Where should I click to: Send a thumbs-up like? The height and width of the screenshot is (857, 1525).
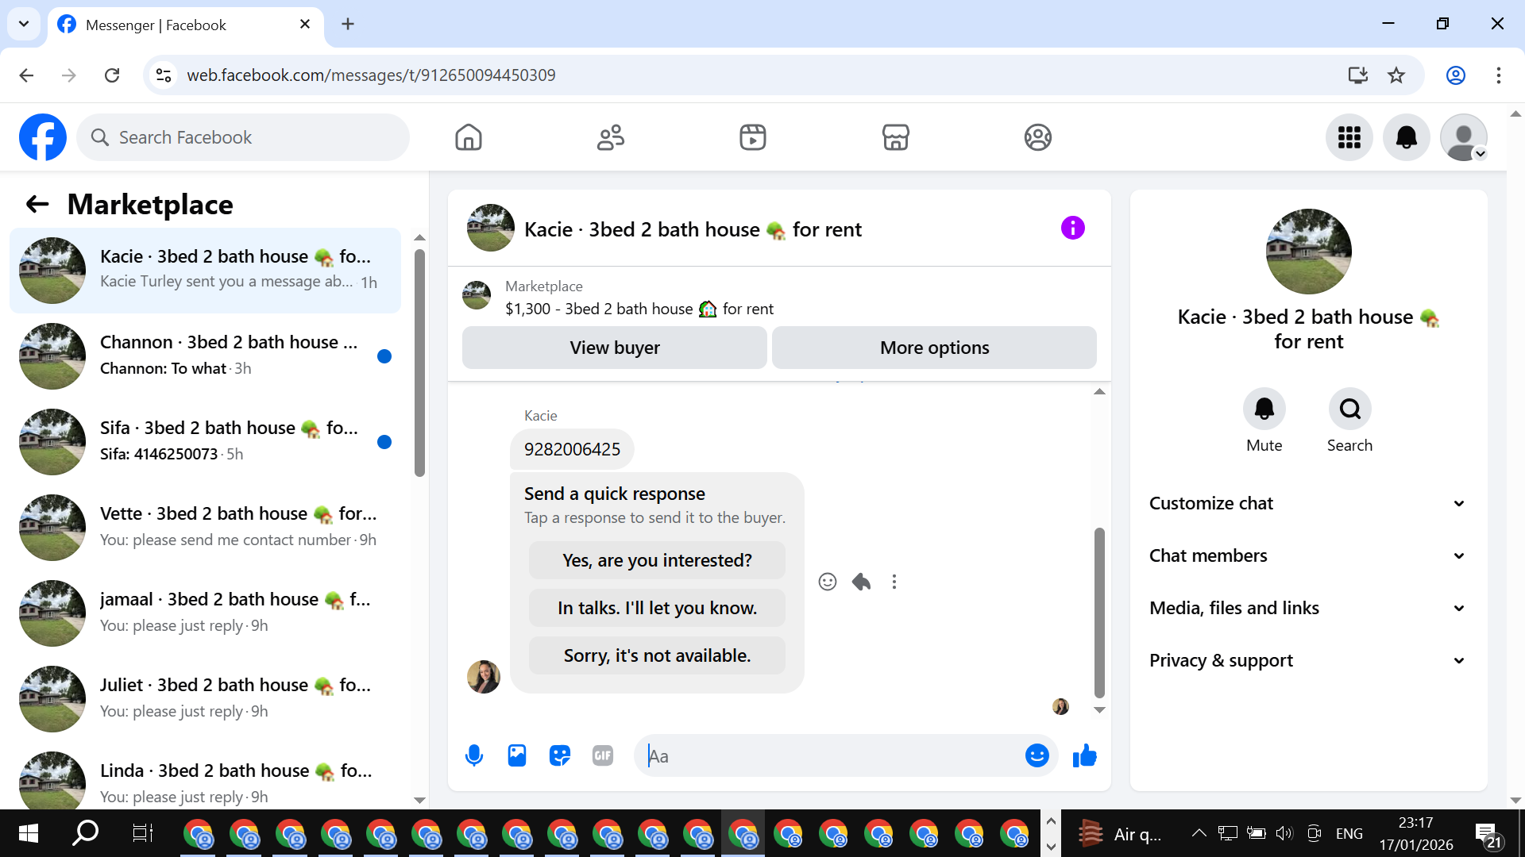[1084, 755]
